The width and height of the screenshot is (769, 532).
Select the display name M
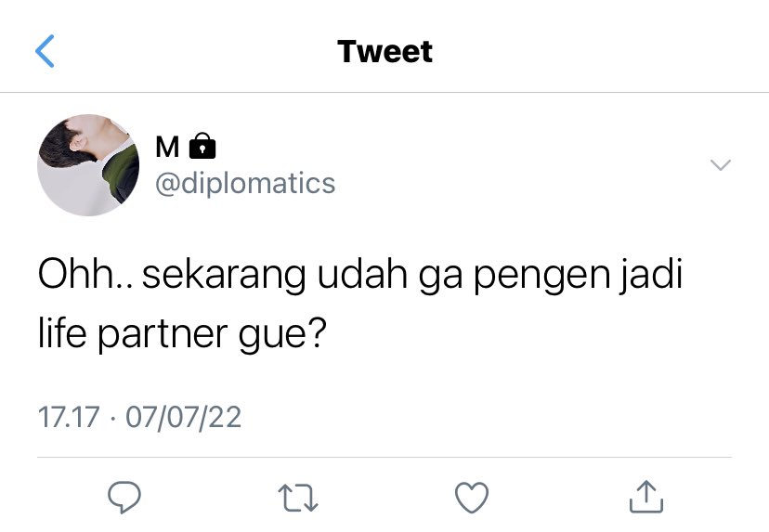pos(167,147)
